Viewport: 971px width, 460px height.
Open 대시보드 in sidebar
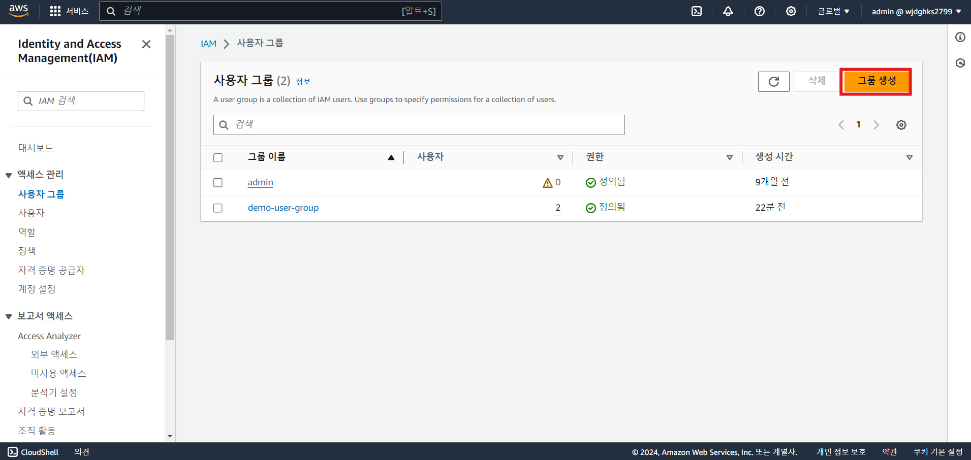point(36,148)
